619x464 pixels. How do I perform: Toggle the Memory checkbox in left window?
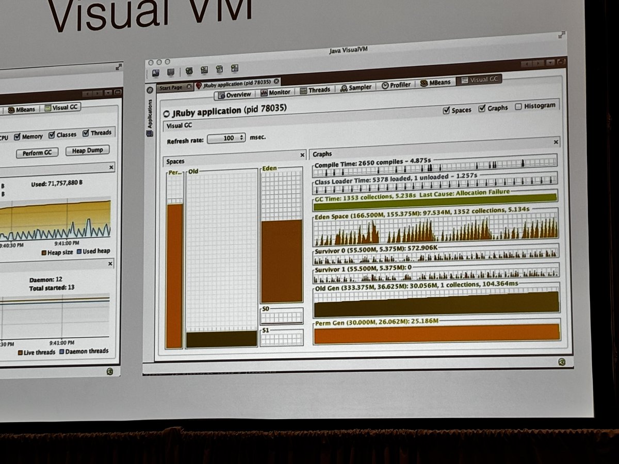[17, 137]
